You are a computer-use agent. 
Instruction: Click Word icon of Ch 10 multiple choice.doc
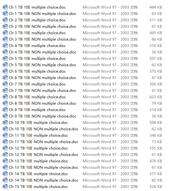[x=5, y=122]
